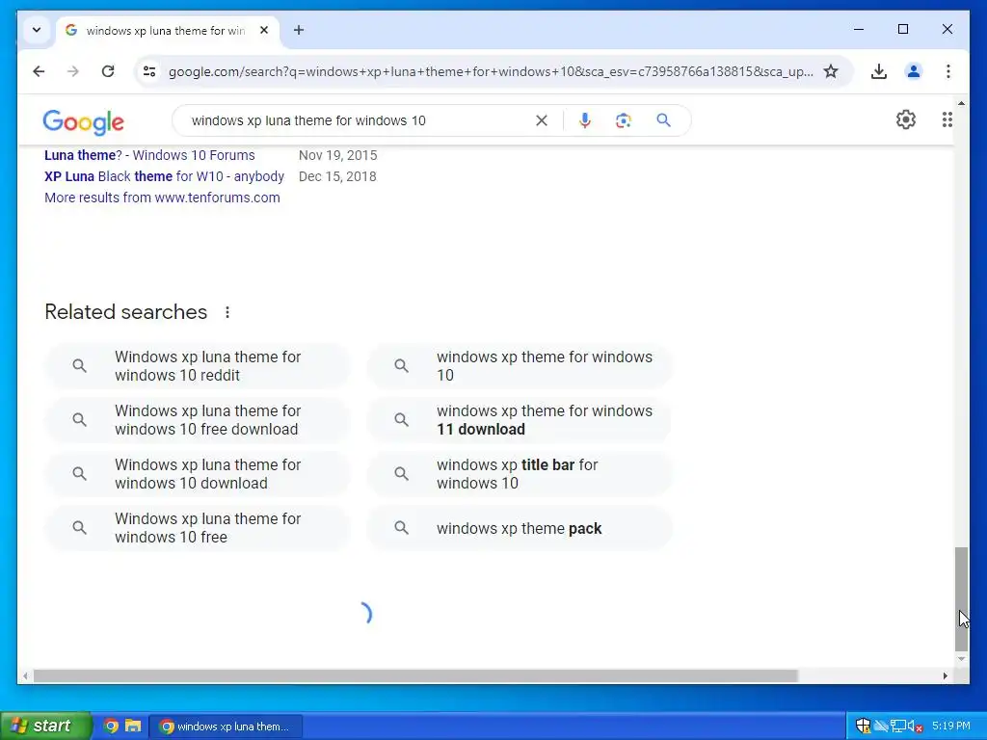Open File Explorer from quick launch
Image resolution: width=987 pixels, height=740 pixels.
pos(133,726)
